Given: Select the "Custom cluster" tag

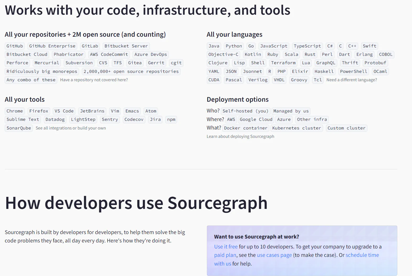Looking at the screenshot, I should (346, 128).
